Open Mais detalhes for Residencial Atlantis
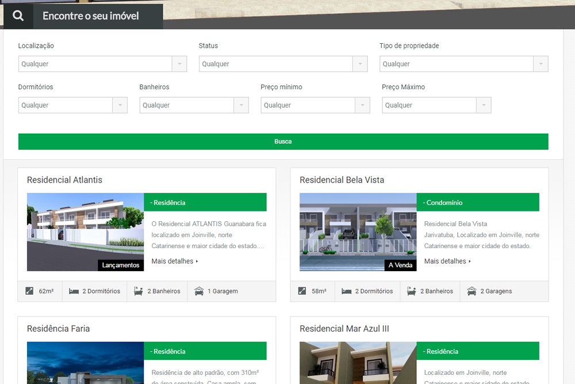 [175, 261]
